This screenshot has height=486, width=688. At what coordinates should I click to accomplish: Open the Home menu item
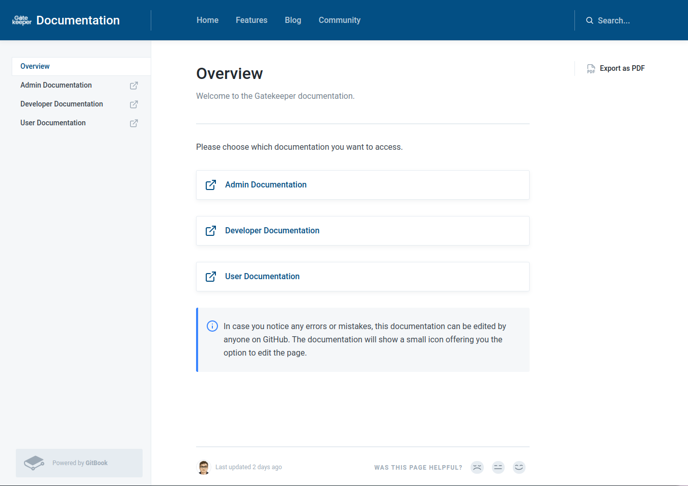pyautogui.click(x=207, y=20)
